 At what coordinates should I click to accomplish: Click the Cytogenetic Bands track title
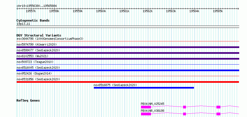pyautogui.click(x=33, y=20)
